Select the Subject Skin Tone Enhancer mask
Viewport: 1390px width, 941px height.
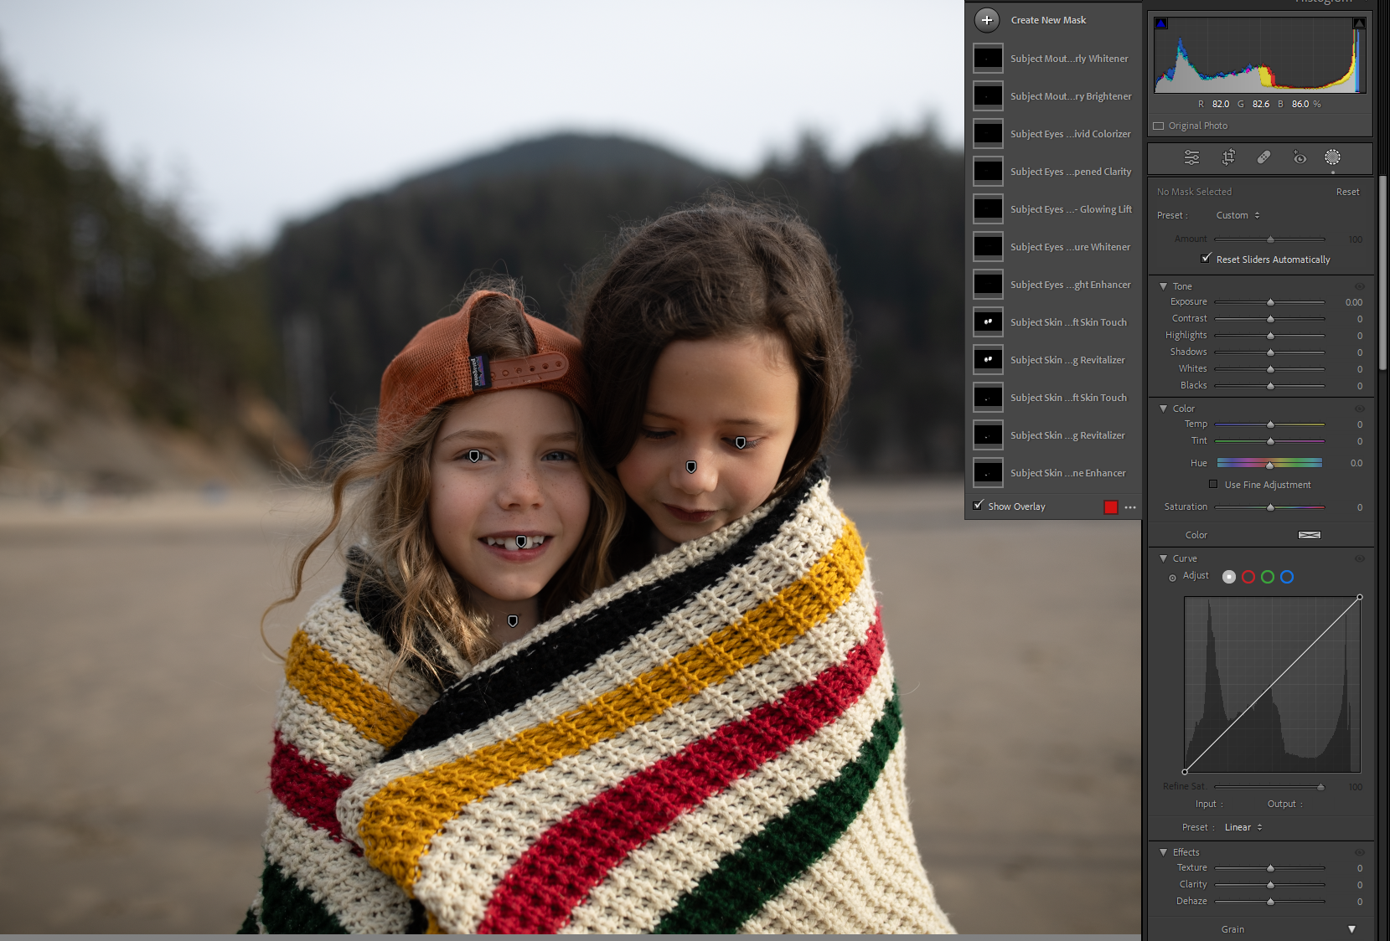[1067, 473]
